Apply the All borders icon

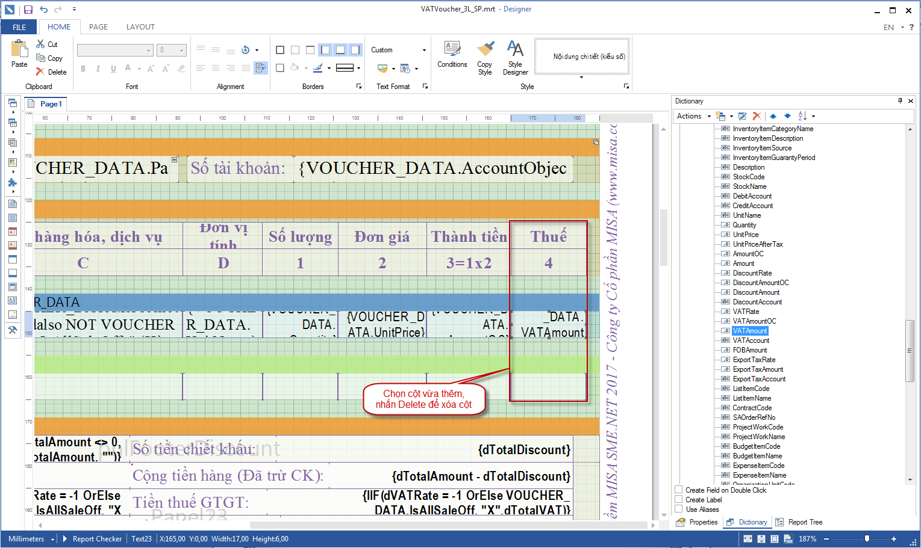[x=280, y=50]
